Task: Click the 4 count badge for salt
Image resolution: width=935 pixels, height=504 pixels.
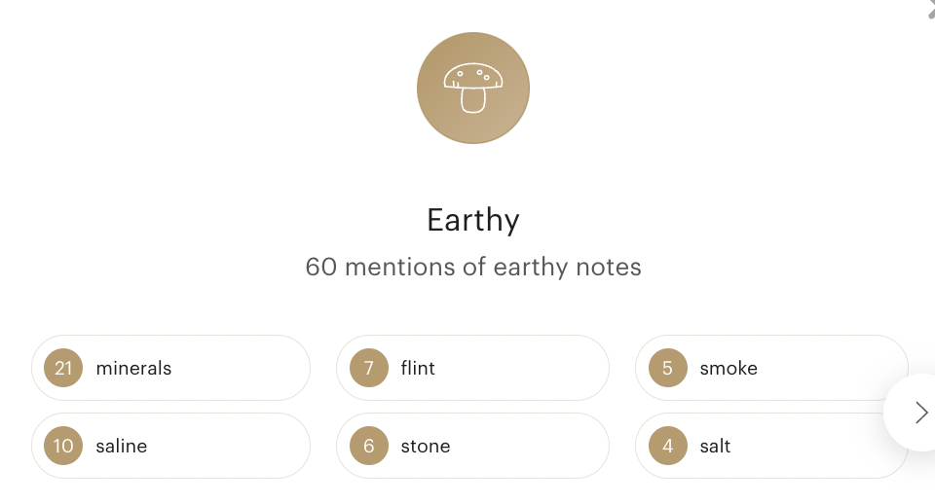Action: coord(667,446)
